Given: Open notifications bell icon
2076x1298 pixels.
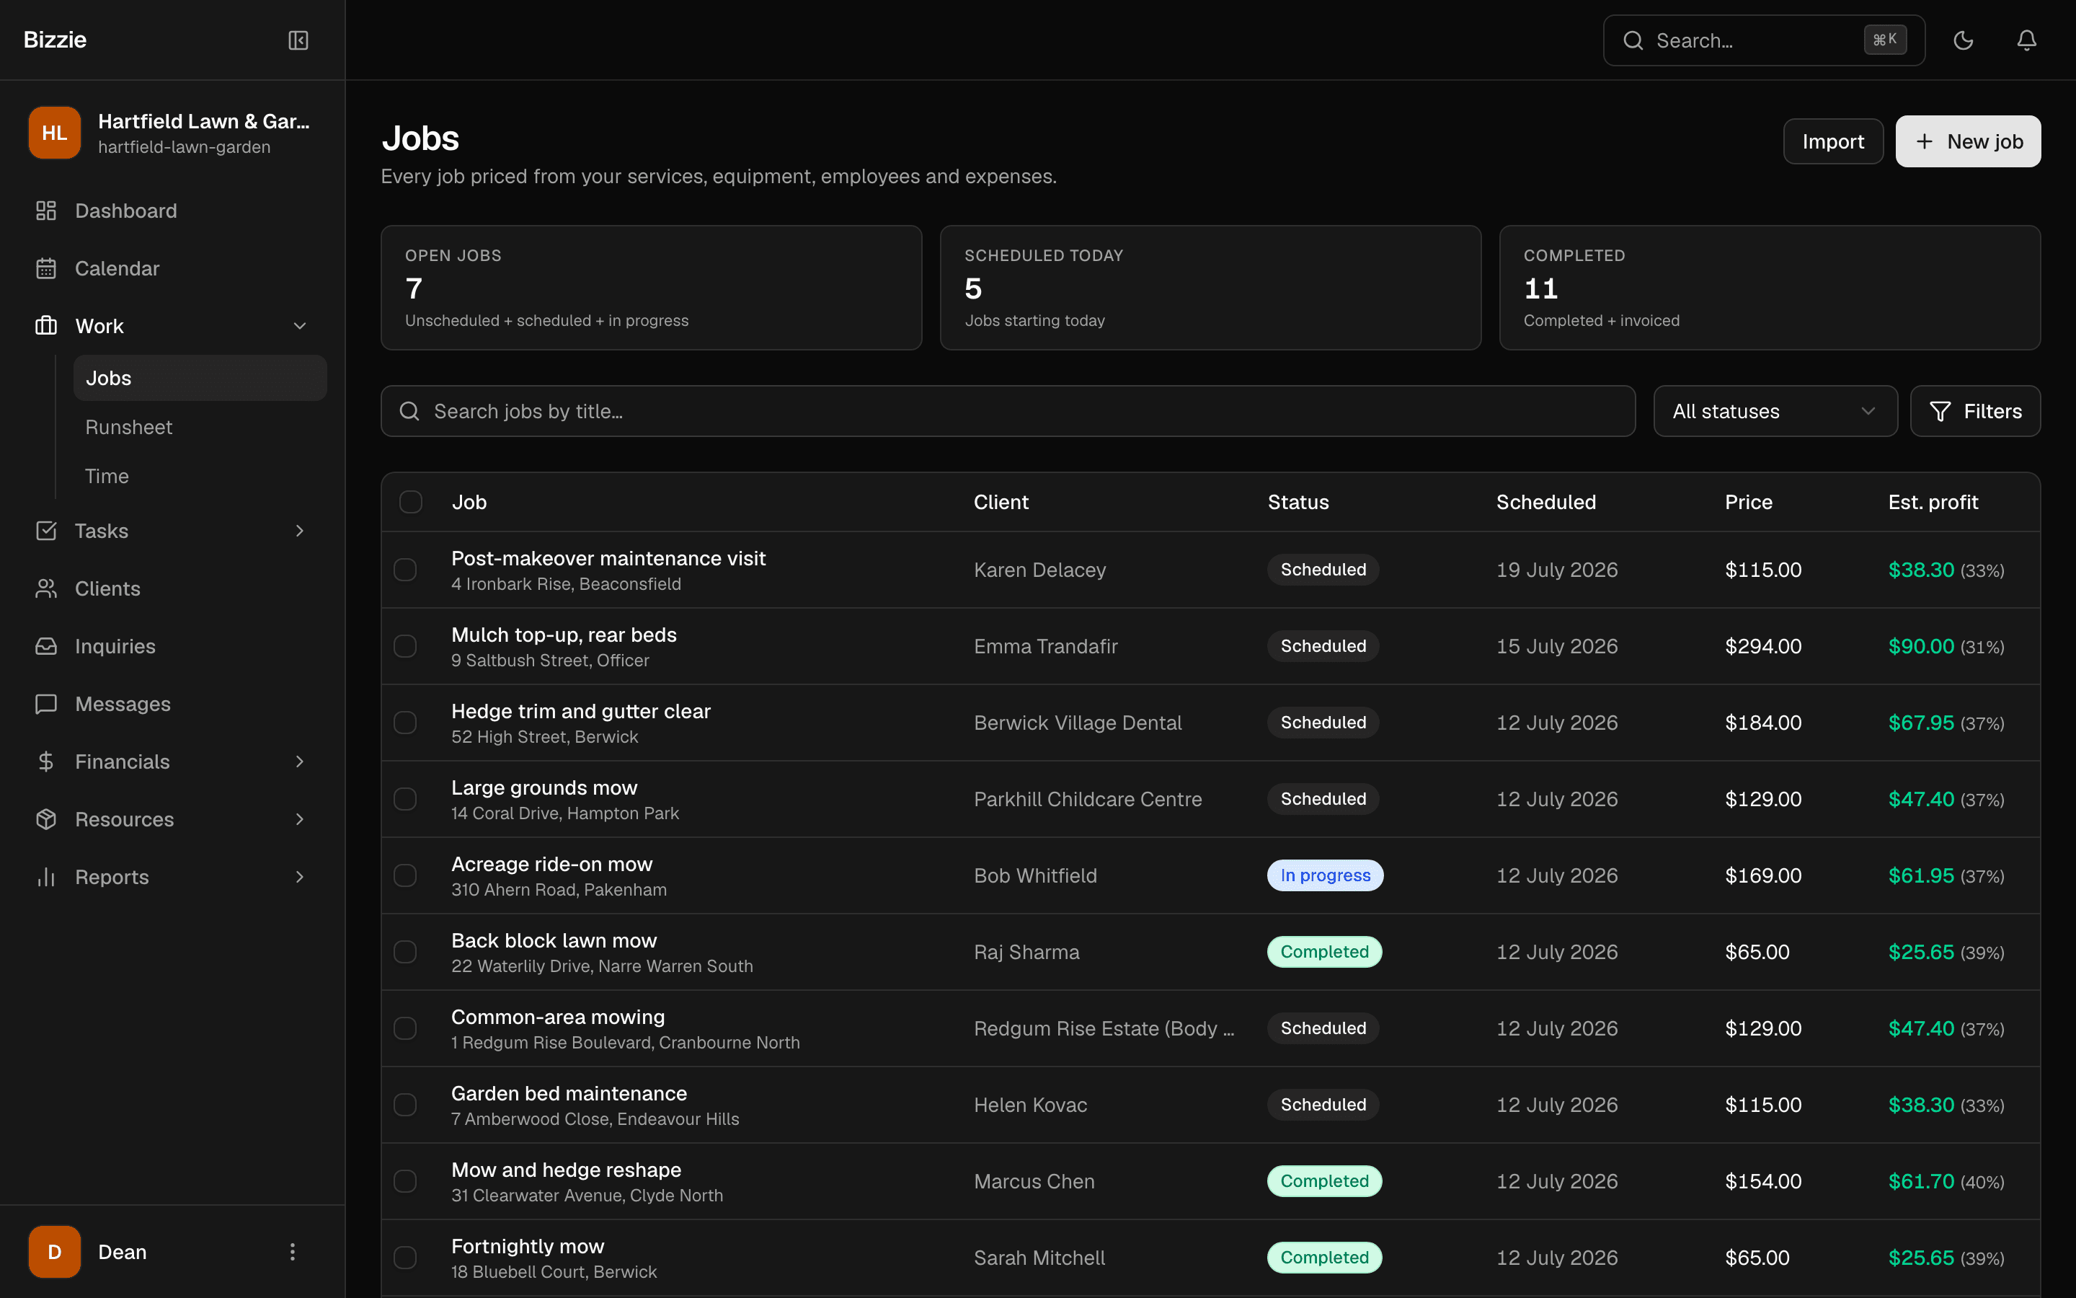Looking at the screenshot, I should 2026,40.
